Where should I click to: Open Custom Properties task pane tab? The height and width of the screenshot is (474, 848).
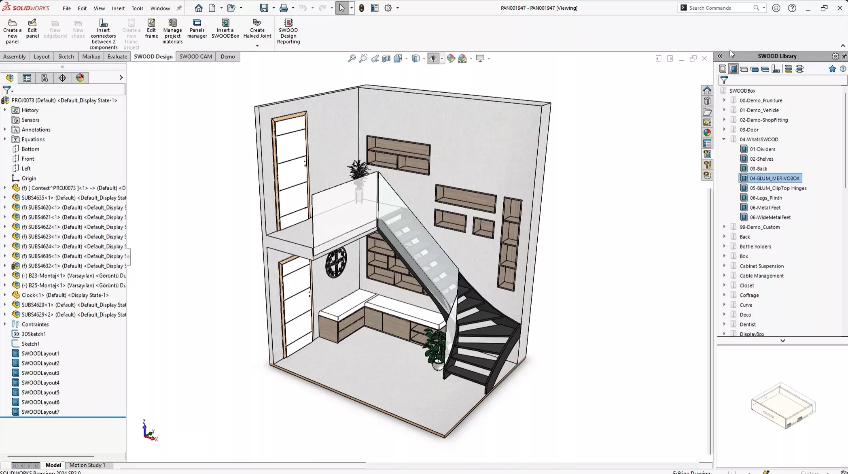pos(707,144)
